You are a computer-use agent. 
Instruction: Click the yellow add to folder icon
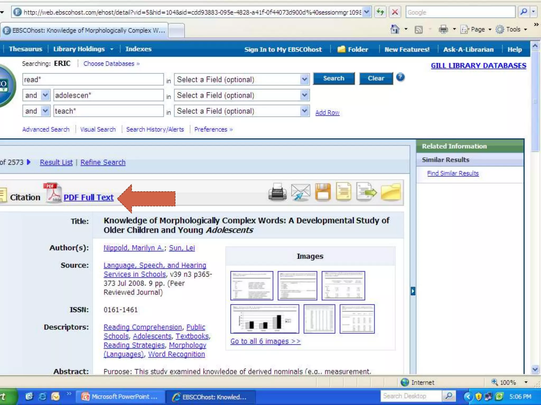coord(391,192)
